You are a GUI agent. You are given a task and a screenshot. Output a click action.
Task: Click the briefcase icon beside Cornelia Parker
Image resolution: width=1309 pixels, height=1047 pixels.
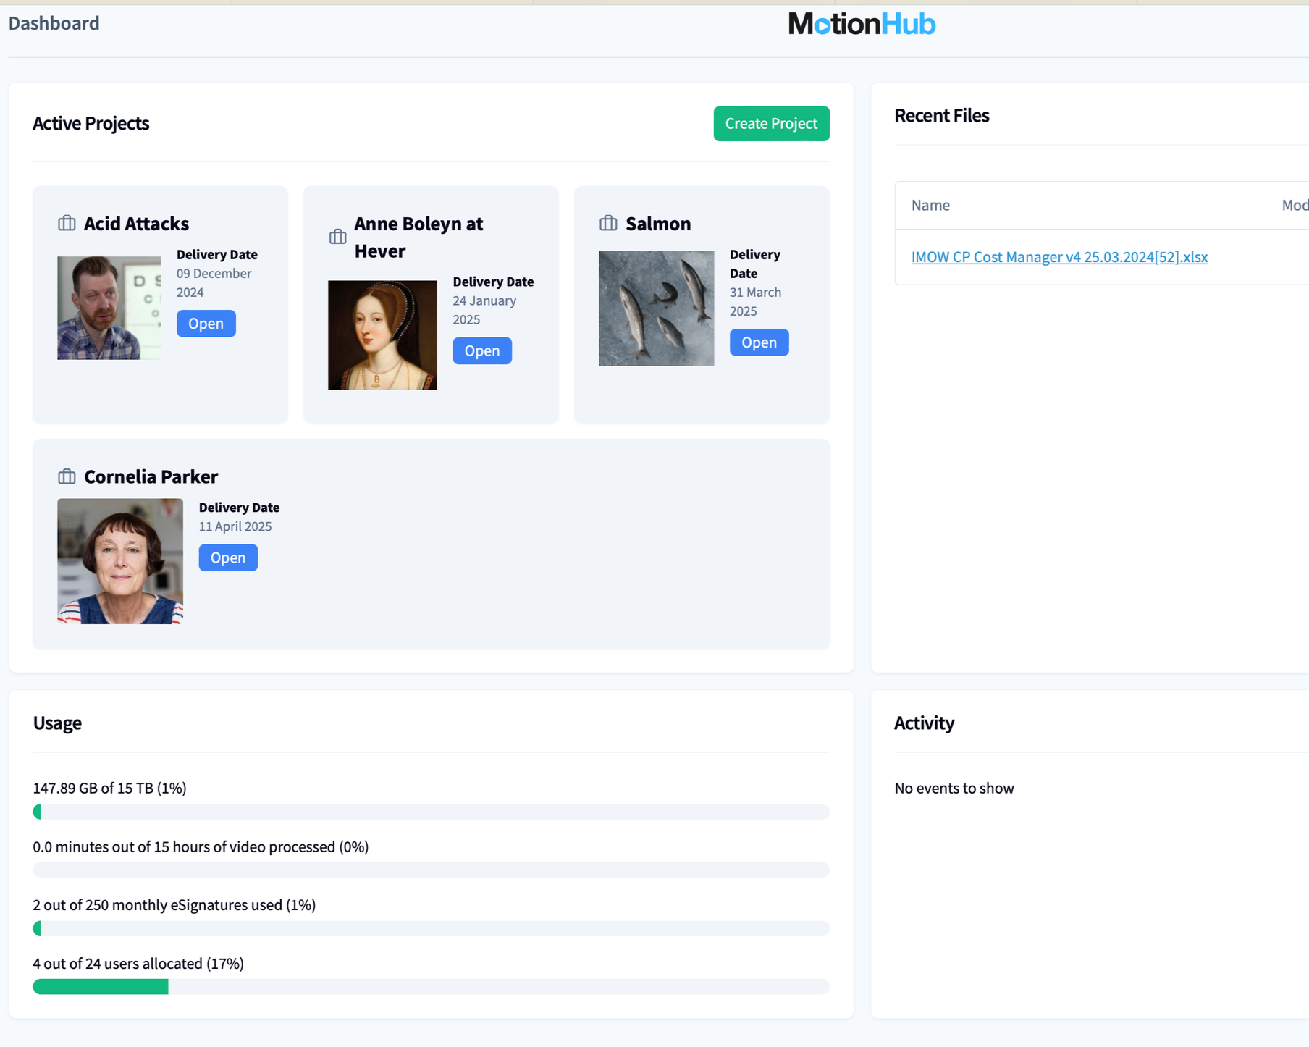[67, 476]
